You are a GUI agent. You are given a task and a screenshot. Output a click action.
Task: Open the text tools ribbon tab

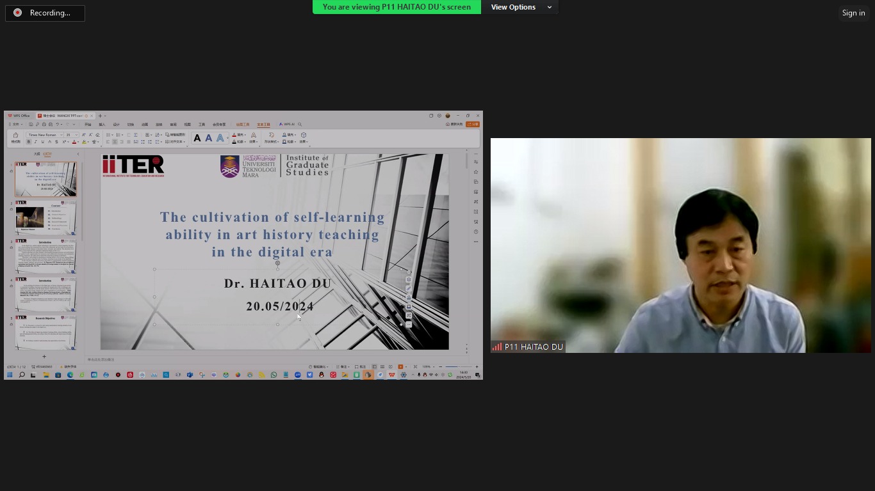[263, 125]
